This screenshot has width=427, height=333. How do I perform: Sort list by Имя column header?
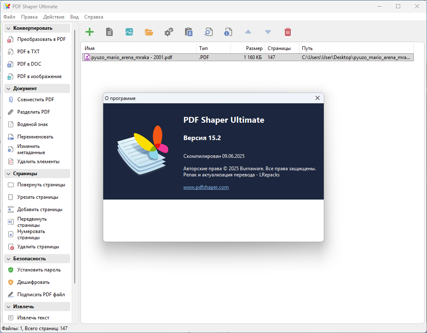[x=139, y=48]
